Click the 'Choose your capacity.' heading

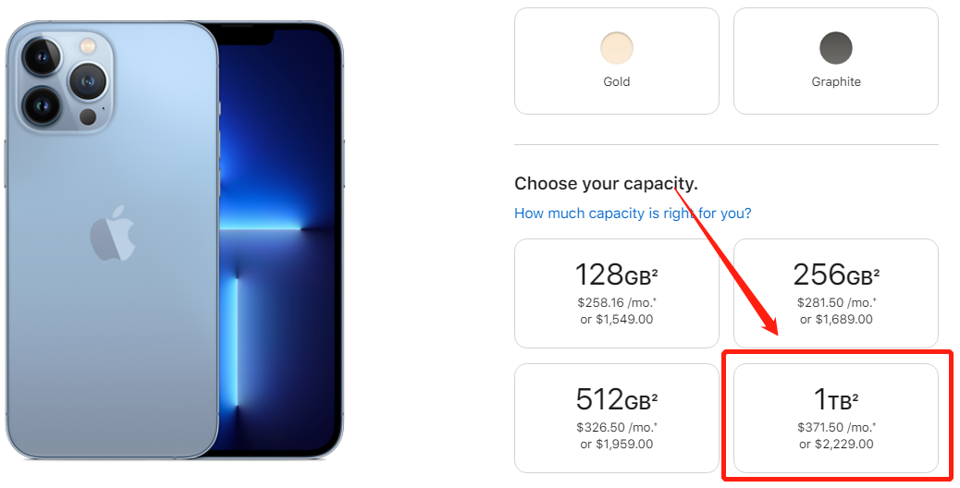pos(606,183)
